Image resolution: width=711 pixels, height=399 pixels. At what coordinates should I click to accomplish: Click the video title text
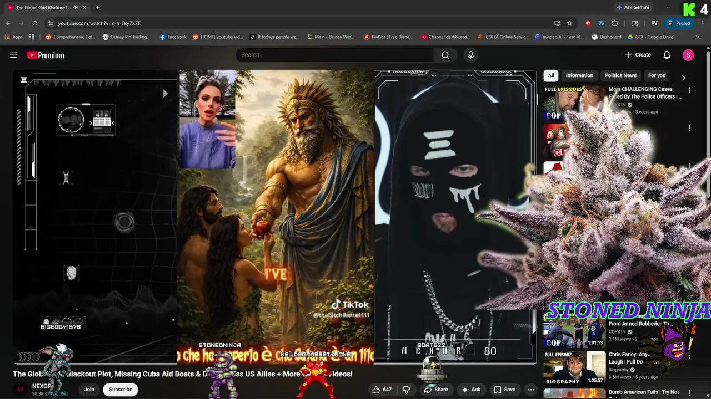pyautogui.click(x=183, y=374)
